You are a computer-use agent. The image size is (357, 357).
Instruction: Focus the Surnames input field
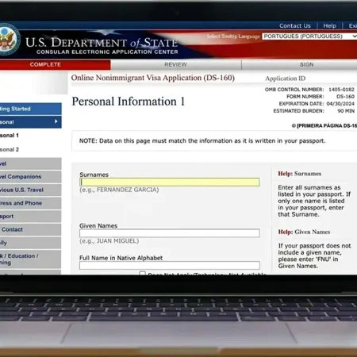[x=170, y=182]
